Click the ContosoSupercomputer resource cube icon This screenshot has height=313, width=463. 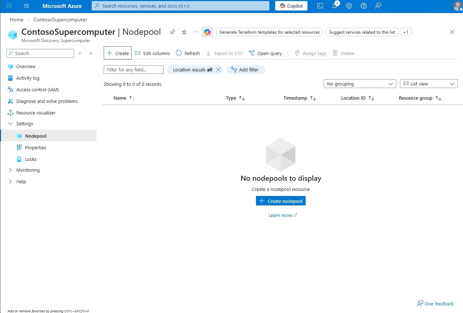pyautogui.click(x=13, y=35)
